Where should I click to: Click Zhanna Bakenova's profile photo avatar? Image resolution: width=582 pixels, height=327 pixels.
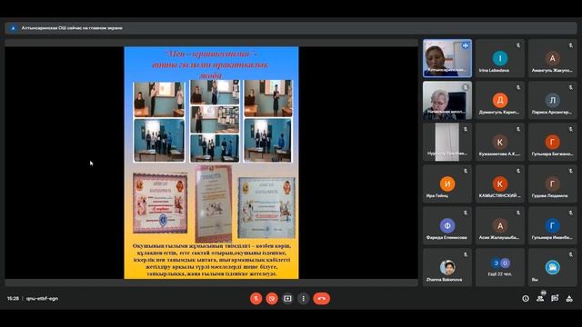tap(447, 267)
